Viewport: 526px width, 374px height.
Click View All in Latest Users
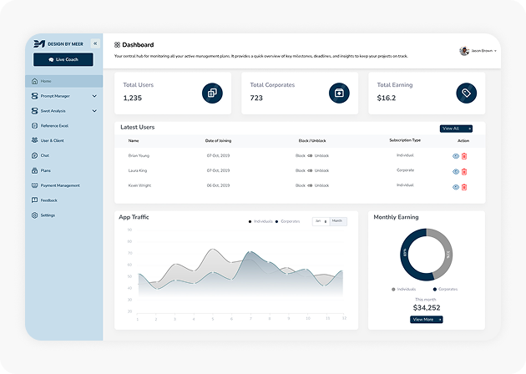pos(456,129)
